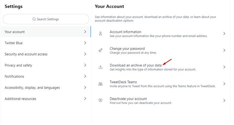Click the key icon for Change your password

click(x=100, y=50)
